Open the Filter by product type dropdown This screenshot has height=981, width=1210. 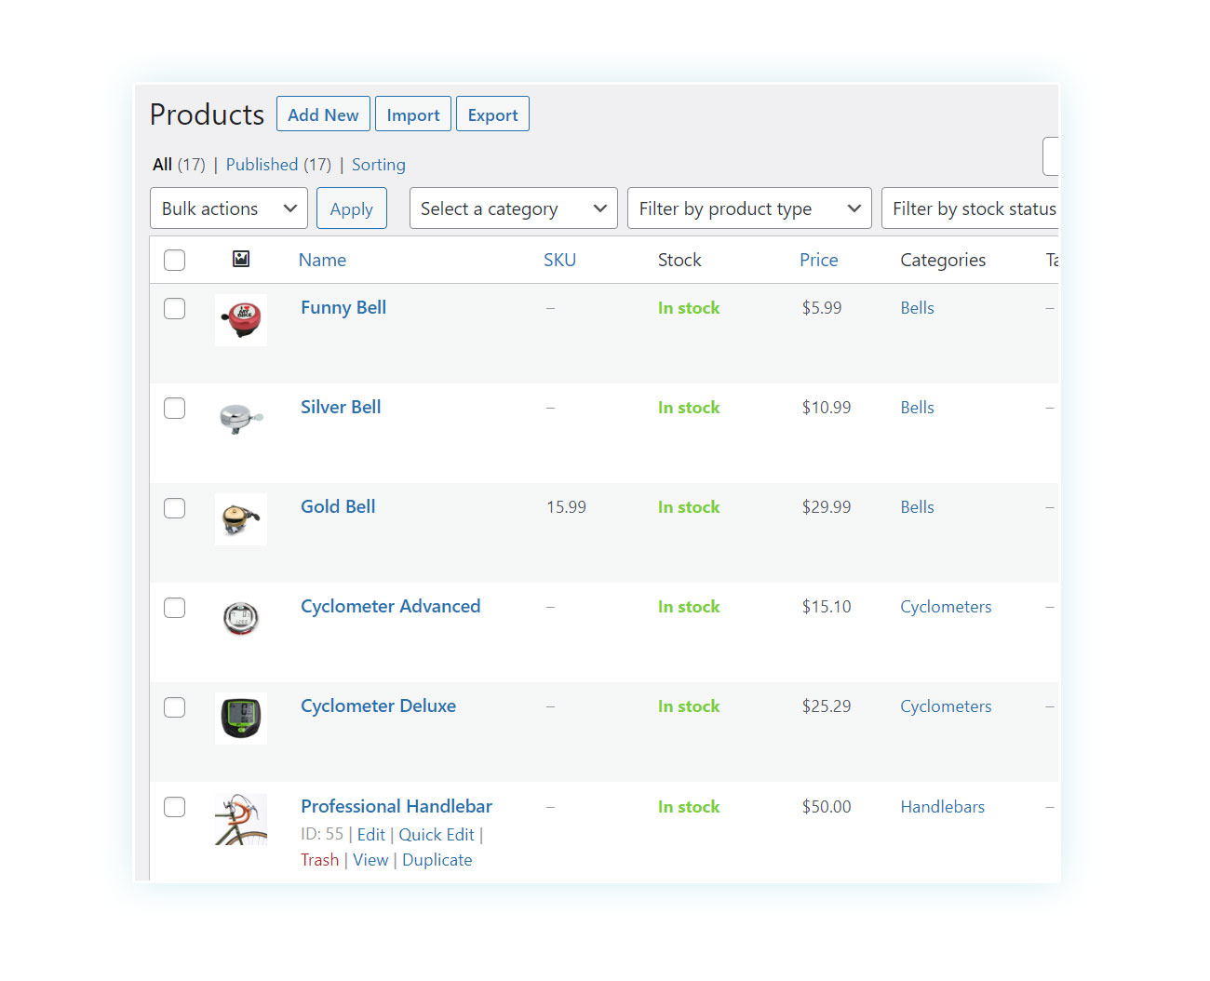point(749,208)
